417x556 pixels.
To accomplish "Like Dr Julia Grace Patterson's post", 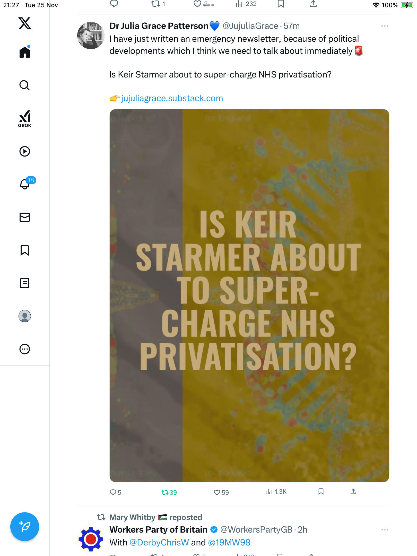I will coord(217,492).
